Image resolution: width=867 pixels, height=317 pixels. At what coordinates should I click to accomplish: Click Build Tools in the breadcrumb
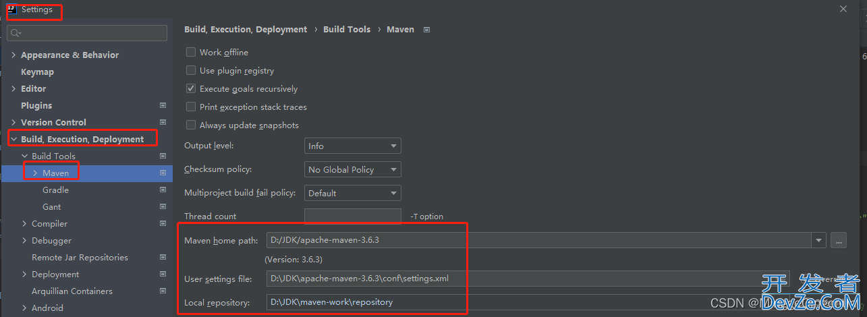pyautogui.click(x=347, y=30)
